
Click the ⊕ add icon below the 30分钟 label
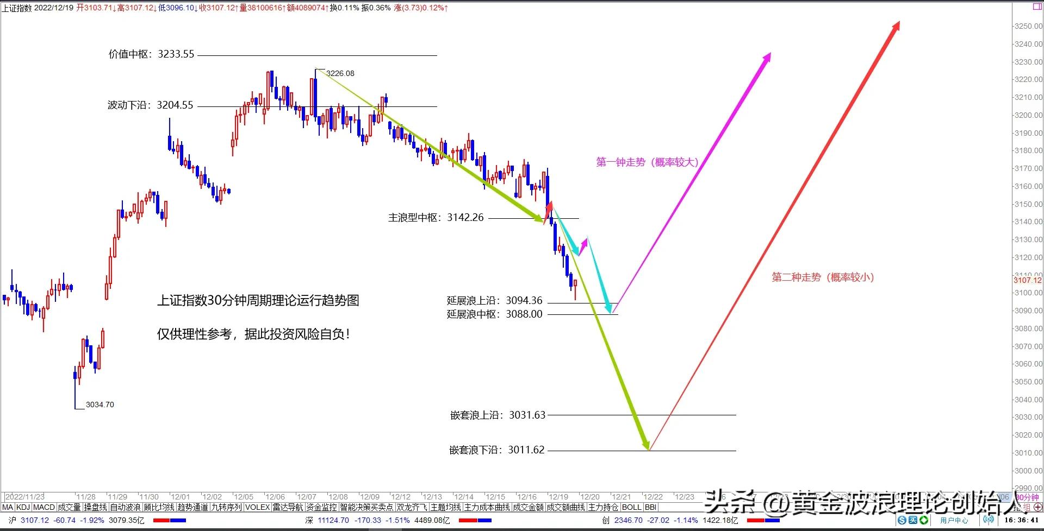(x=1037, y=508)
